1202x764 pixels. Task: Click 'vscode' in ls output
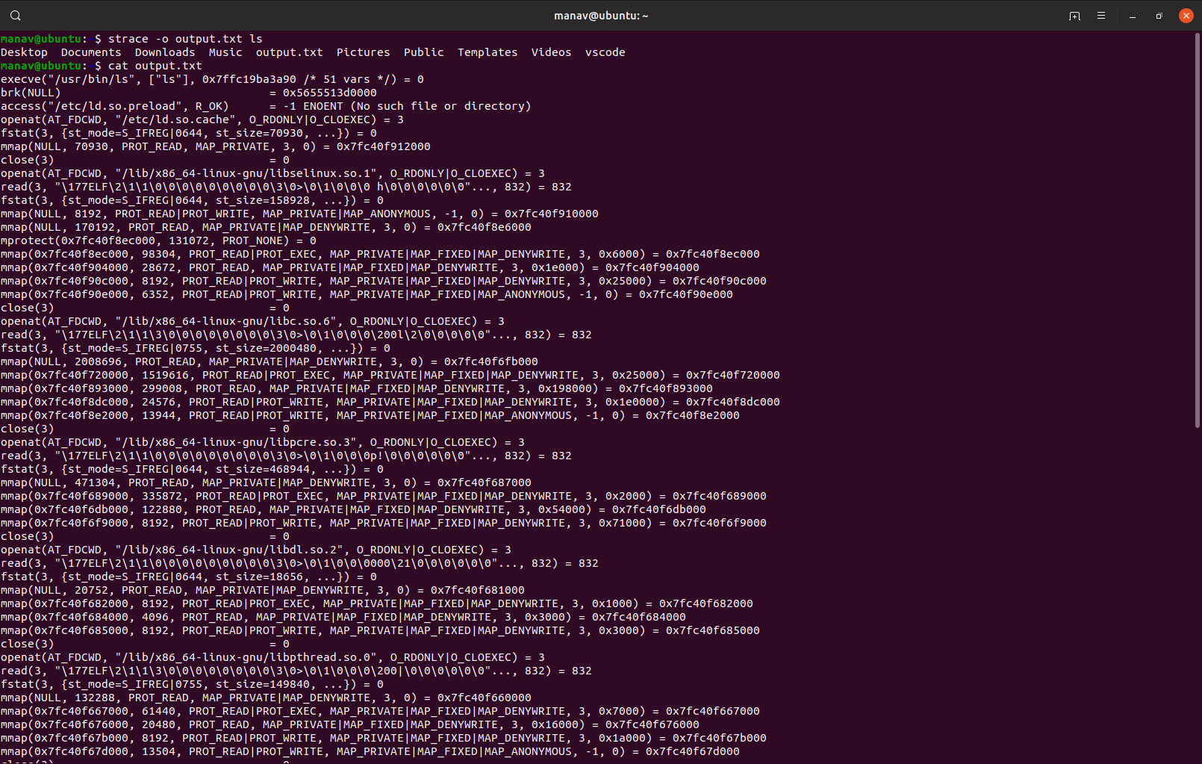[x=605, y=52]
